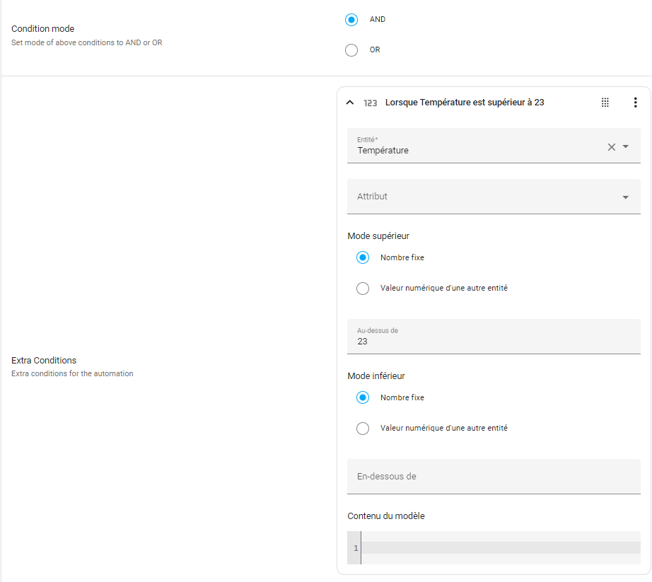This screenshot has height=582, width=652.
Task: Click line number 1 in template gutter
Action: click(355, 548)
